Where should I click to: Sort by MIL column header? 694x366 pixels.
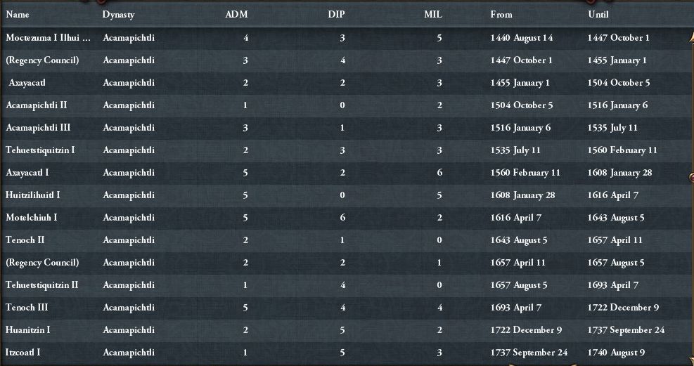click(x=432, y=15)
